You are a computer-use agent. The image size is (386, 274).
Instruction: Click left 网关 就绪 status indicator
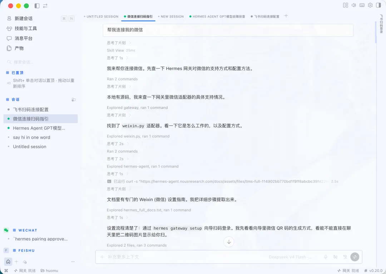tap(25, 270)
